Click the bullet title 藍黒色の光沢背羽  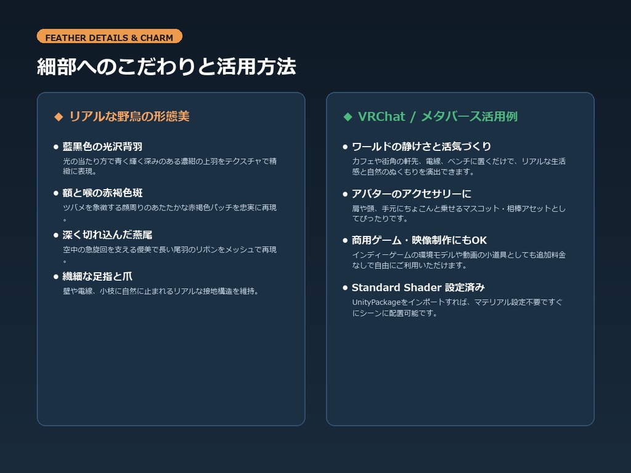tap(102, 147)
